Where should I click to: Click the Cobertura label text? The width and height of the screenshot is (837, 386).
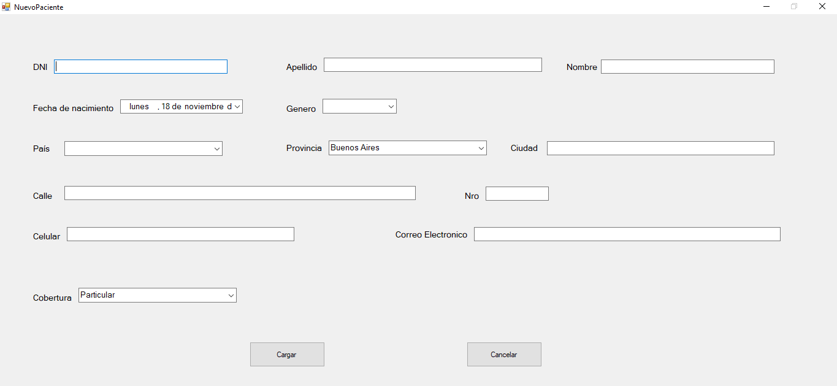(x=52, y=298)
